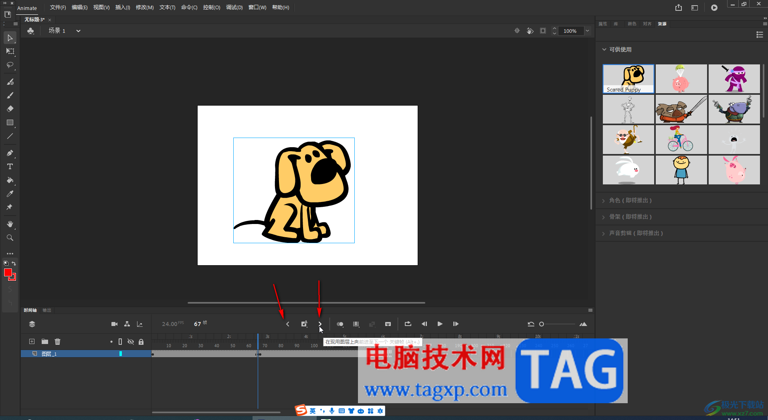Switch to the 输出 tab
This screenshot has height=420, width=768.
tap(47, 310)
